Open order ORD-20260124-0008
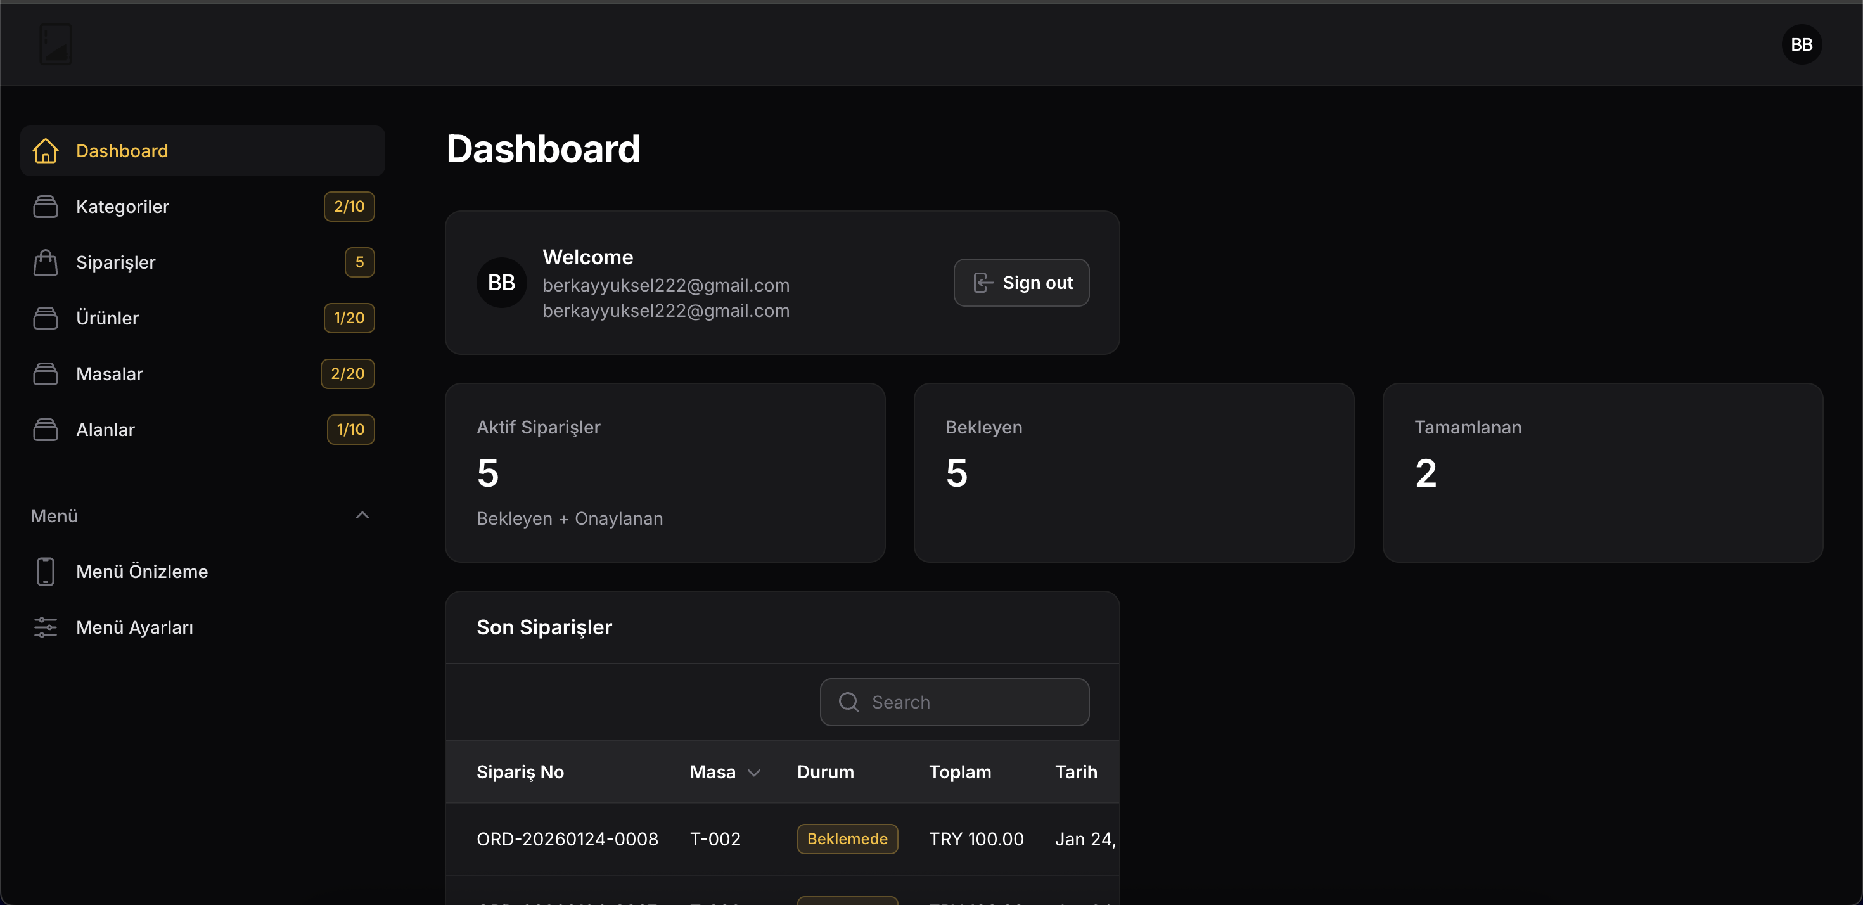The height and width of the screenshot is (905, 1863). point(567,839)
